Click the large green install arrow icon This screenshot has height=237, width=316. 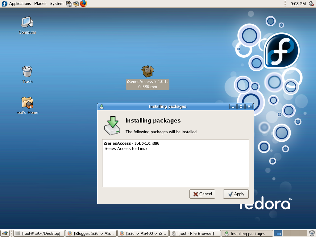(112, 125)
